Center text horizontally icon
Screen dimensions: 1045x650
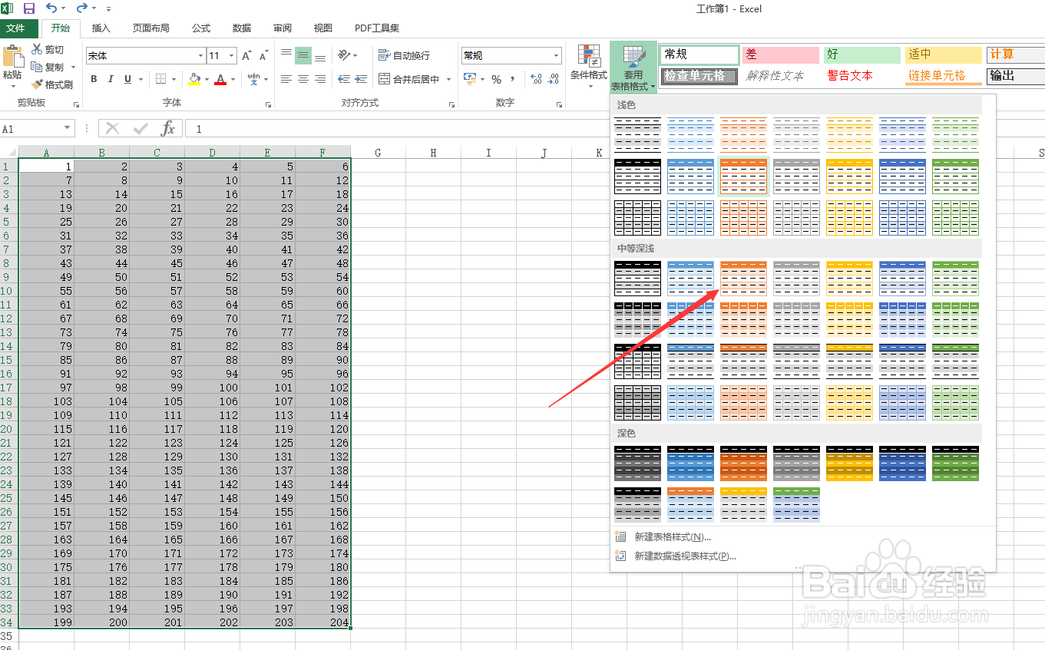click(303, 79)
